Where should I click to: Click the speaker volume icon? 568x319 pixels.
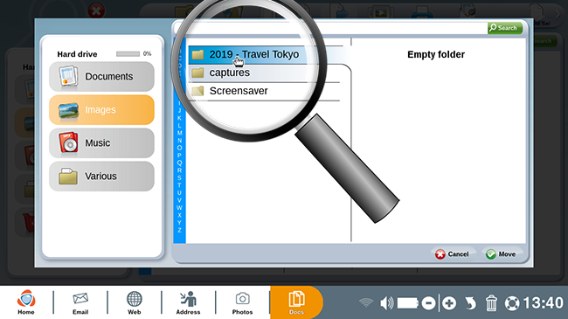[386, 302]
